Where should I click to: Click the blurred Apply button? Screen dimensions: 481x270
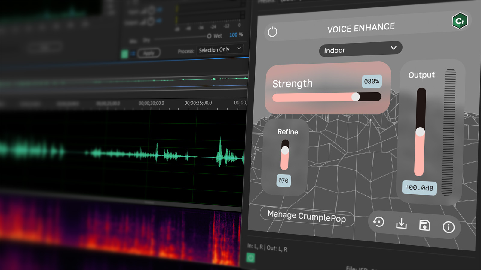pos(149,53)
